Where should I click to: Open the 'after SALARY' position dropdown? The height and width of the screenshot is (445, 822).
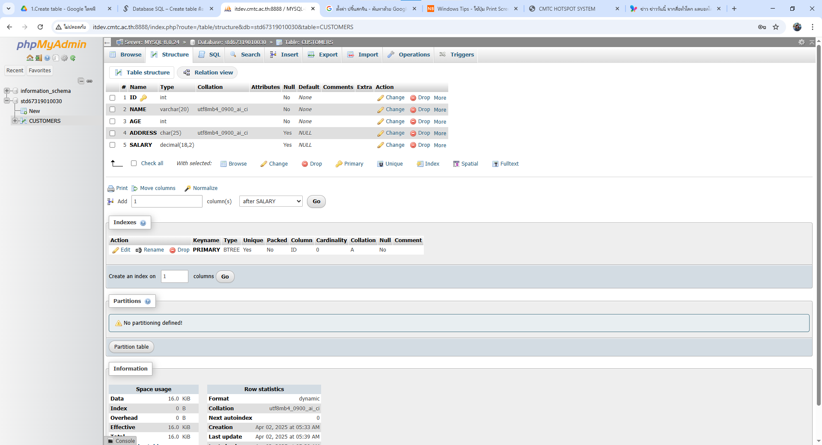[x=271, y=202]
